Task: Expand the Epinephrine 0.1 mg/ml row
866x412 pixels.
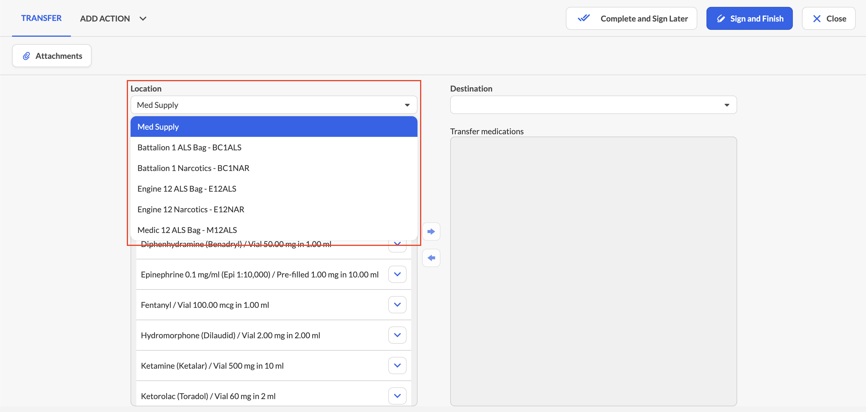Action: [x=397, y=274]
